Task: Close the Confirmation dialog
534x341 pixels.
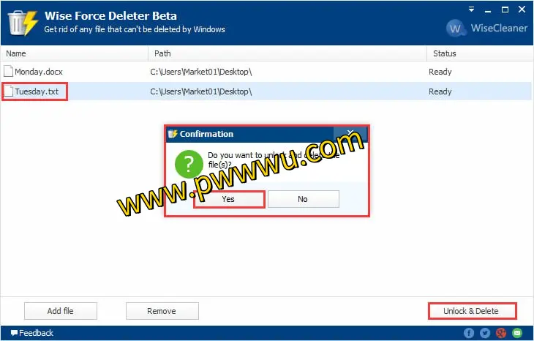Action: (350, 134)
